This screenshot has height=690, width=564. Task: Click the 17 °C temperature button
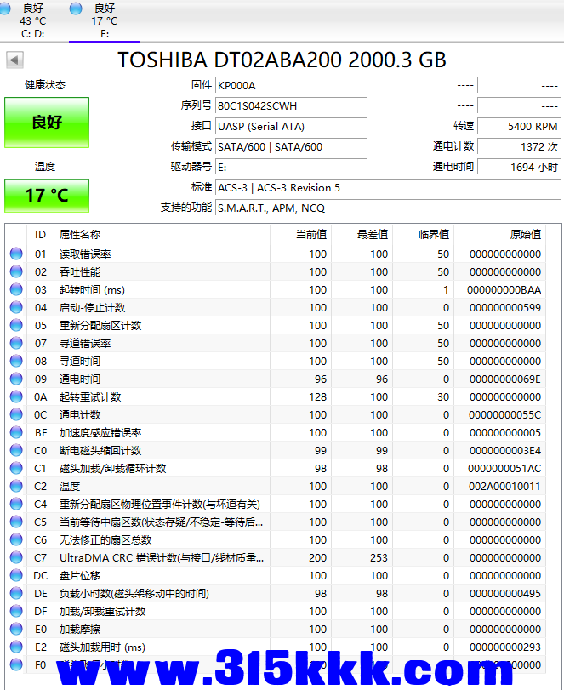[x=47, y=196]
